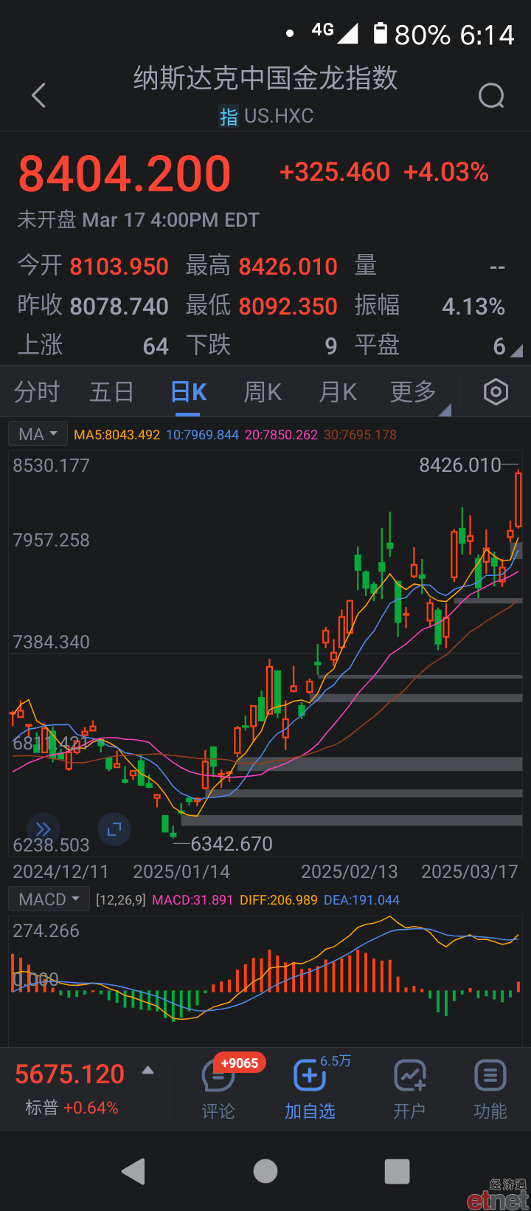Image resolution: width=531 pixels, height=1211 pixels.
Task: Go back using the top-left arrow
Action: [39, 95]
